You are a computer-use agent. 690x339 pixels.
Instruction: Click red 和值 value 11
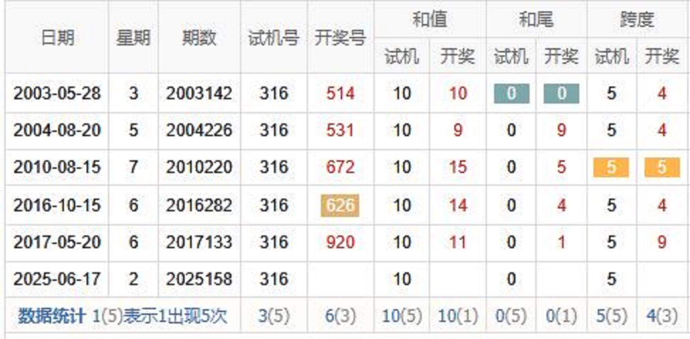458,242
